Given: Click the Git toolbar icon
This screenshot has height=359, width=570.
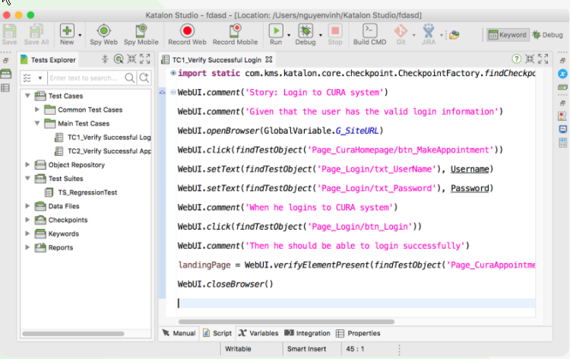Looking at the screenshot, I should click(x=402, y=31).
